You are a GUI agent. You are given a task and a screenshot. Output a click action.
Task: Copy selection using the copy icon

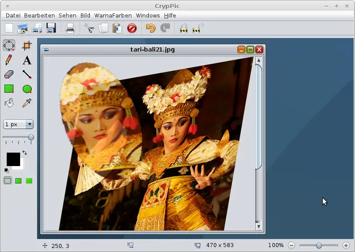click(103, 28)
